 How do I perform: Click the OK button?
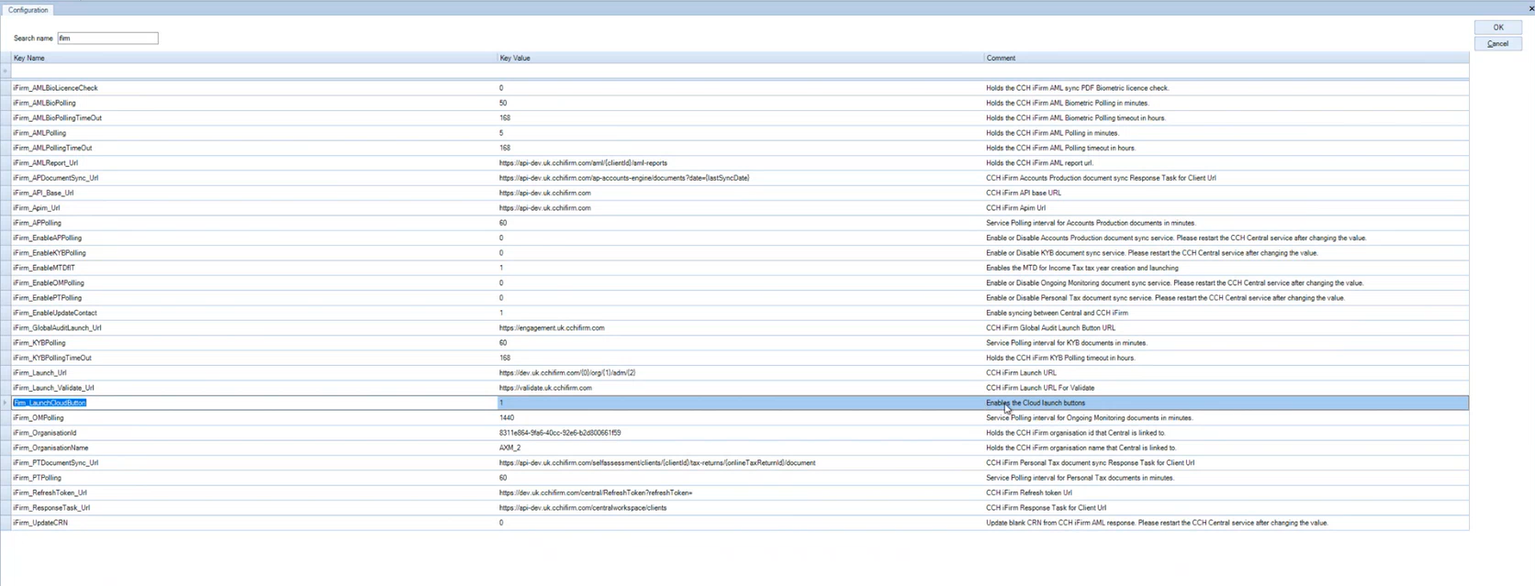tap(1497, 28)
